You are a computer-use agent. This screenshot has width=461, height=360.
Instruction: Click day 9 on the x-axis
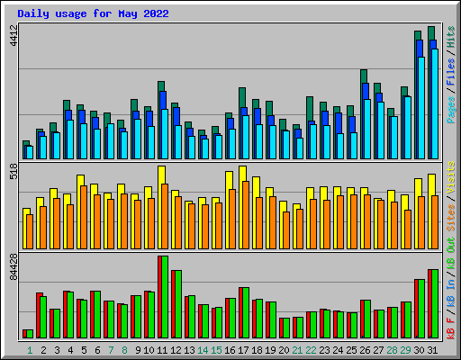pyautogui.click(x=138, y=350)
